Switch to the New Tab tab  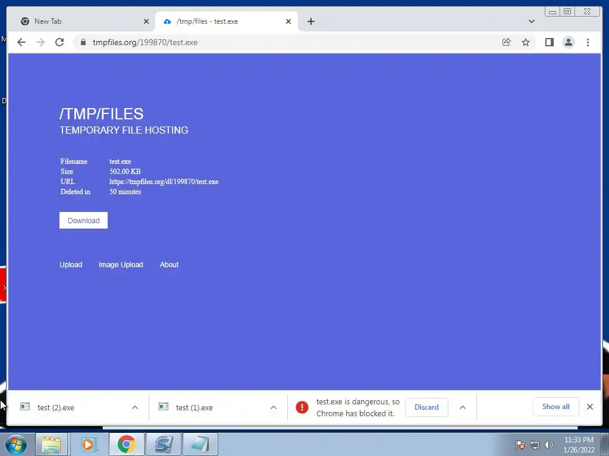tap(83, 21)
